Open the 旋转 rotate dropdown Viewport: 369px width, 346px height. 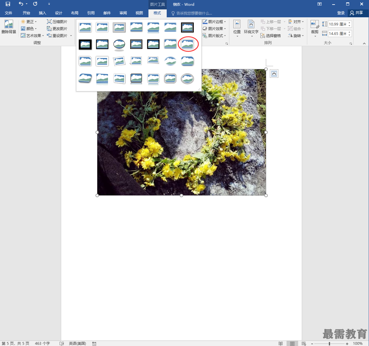point(296,36)
